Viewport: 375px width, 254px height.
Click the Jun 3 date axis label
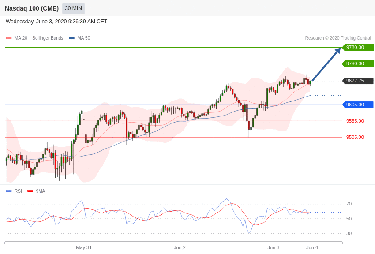point(273,247)
